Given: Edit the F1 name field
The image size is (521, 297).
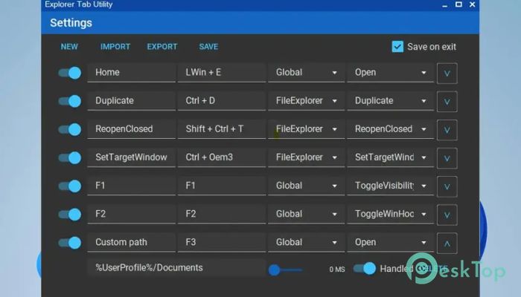Looking at the screenshot, I should click(132, 186).
